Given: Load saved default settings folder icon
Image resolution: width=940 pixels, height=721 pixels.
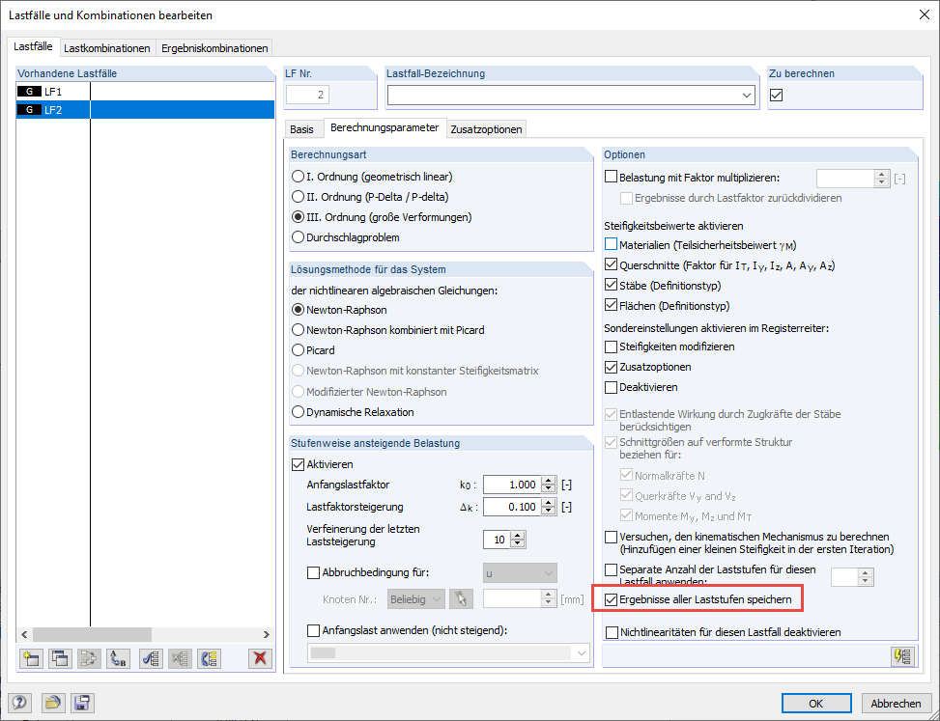Looking at the screenshot, I should (53, 703).
